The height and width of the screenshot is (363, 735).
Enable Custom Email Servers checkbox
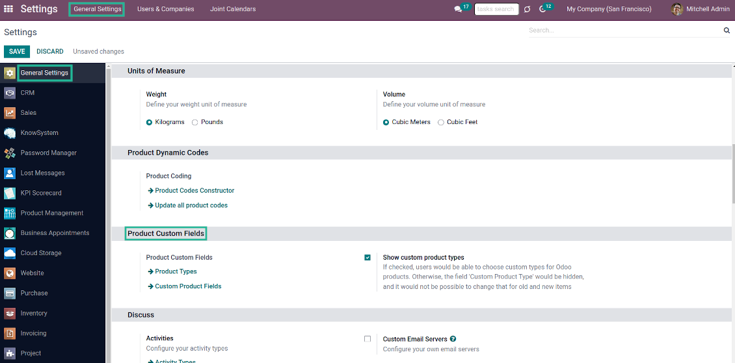click(367, 339)
